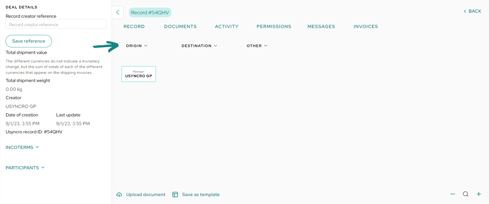
Task: Expand the Origin dropdown
Action: tap(136, 46)
